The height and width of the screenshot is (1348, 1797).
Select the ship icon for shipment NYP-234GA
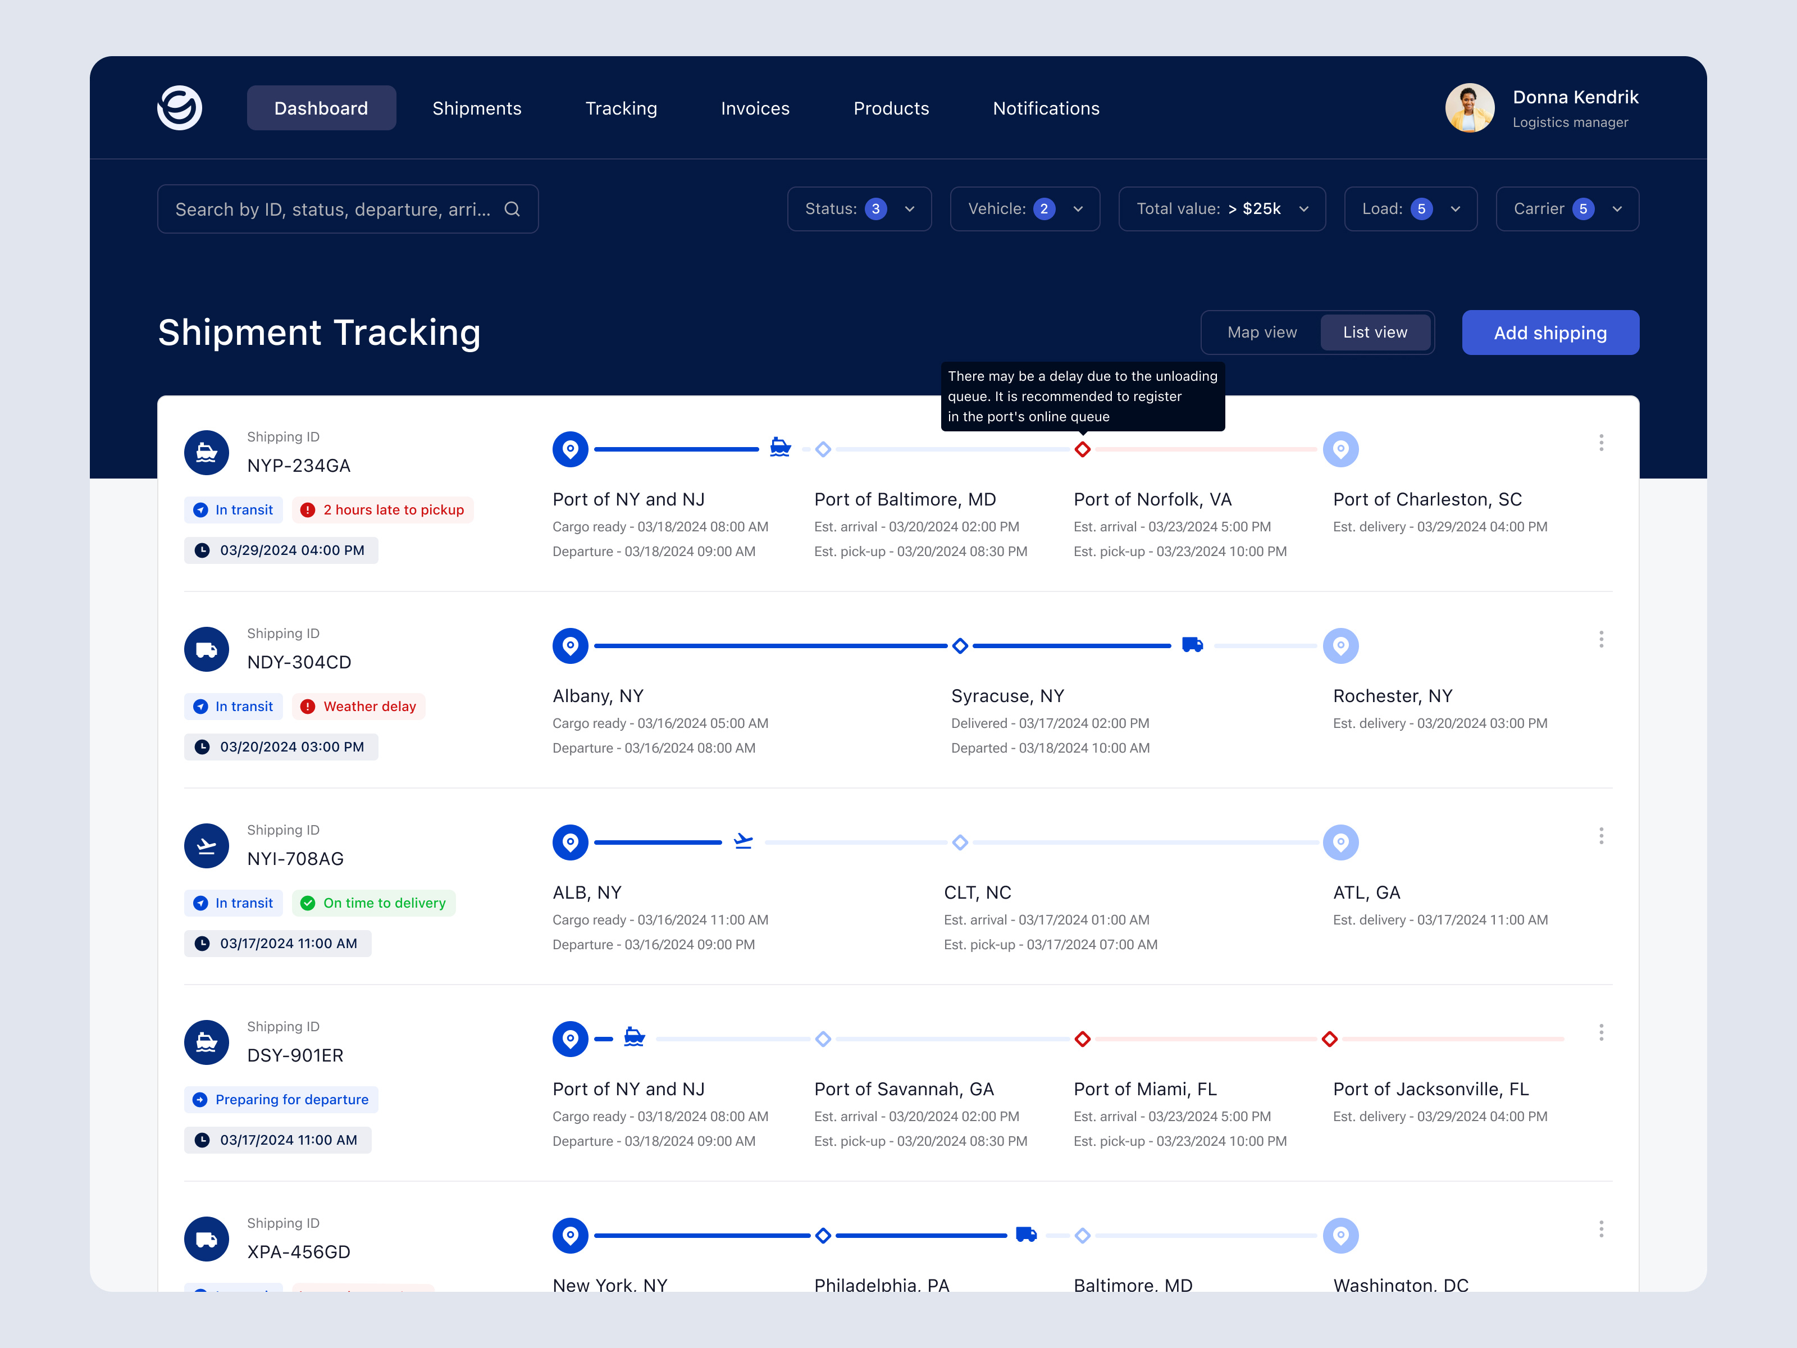206,453
